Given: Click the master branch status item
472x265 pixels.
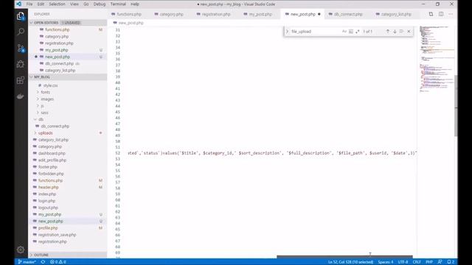Looking at the screenshot, I should pyautogui.click(x=27, y=262).
